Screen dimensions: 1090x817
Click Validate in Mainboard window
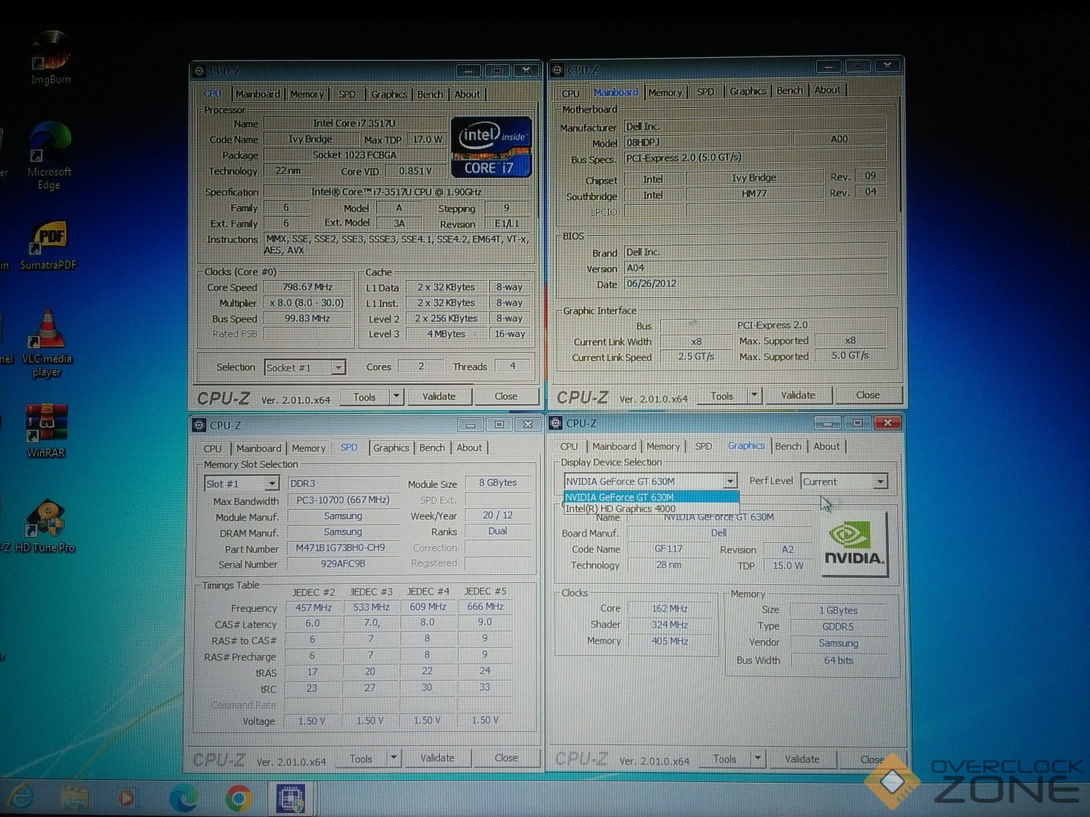pyautogui.click(x=798, y=395)
